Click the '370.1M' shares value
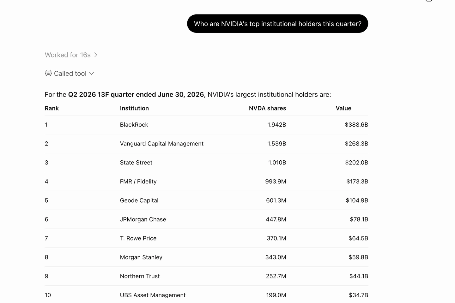The image size is (455, 303). point(276,238)
